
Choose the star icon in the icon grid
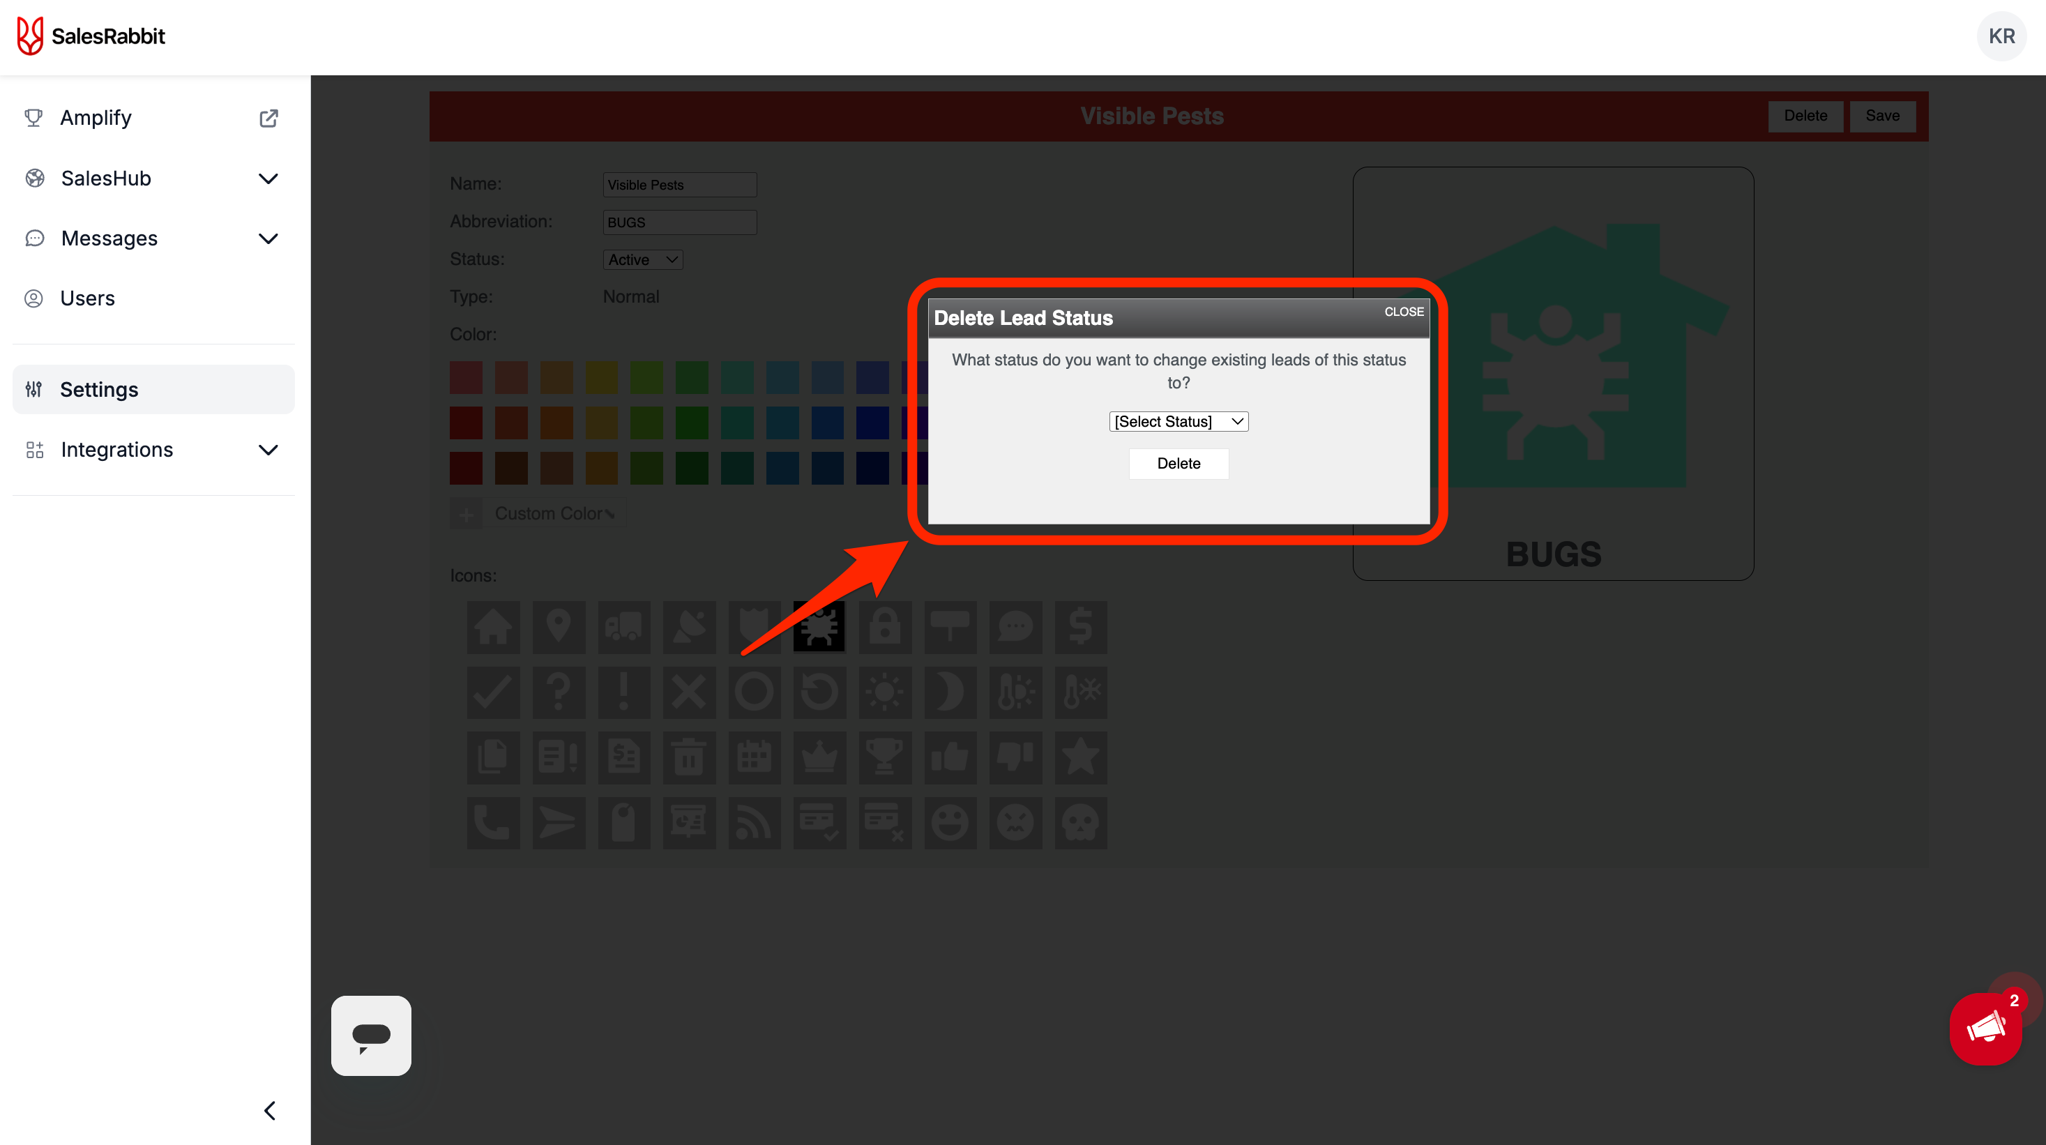point(1080,757)
